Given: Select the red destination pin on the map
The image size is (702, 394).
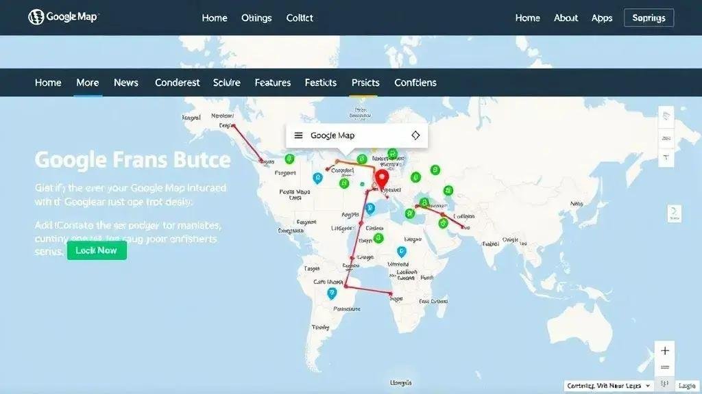Looking at the screenshot, I should click(383, 176).
